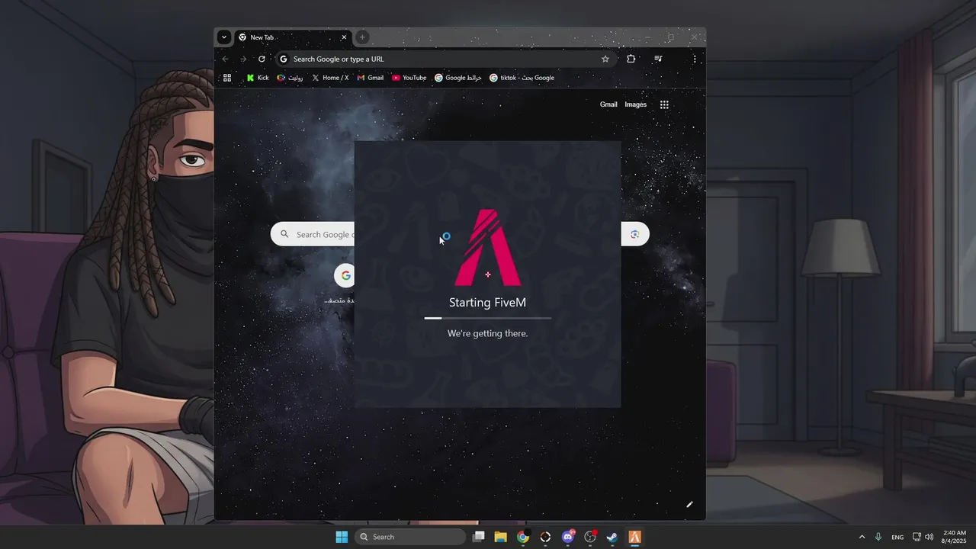Select the New Tab tab

pos(292,37)
